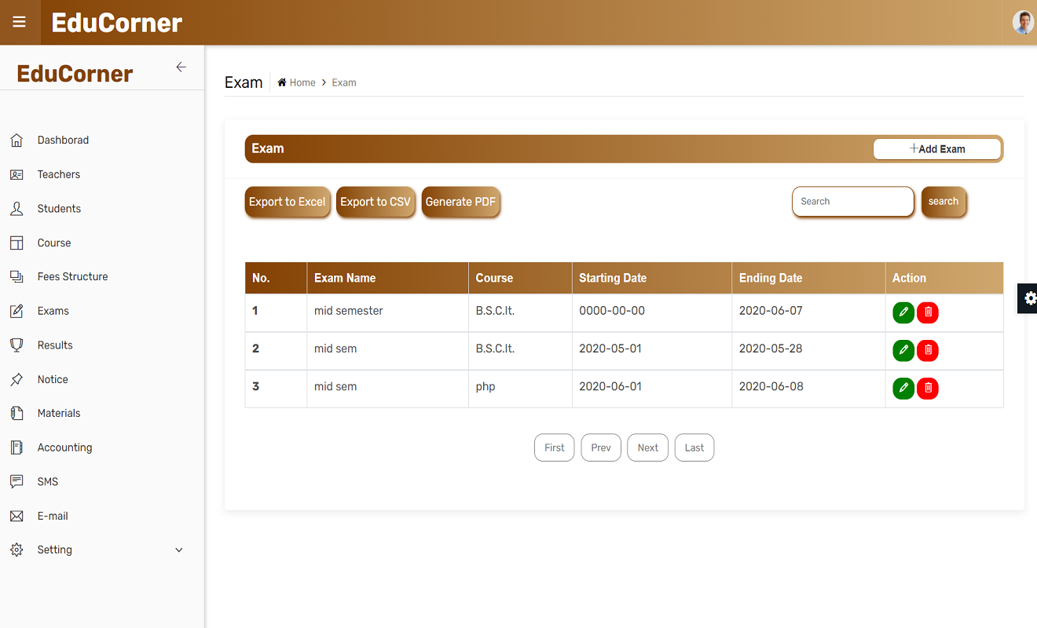Click the Add Exam button

coord(936,149)
